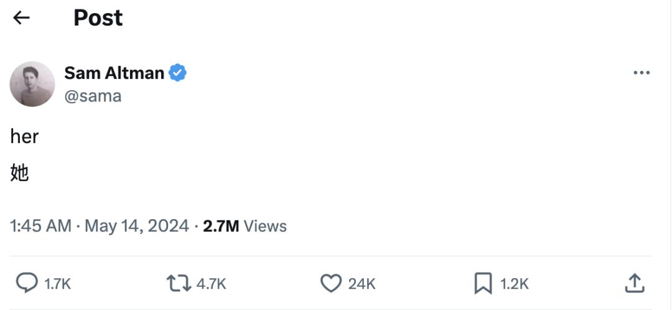Bookmark the post using bookmark icon
Image resolution: width=672 pixels, height=310 pixels.
[x=483, y=284]
